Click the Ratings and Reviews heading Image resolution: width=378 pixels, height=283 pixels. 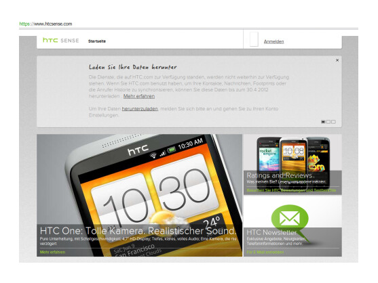coord(280,175)
